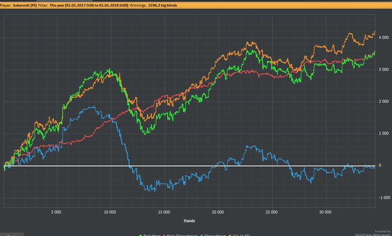Image resolution: width=392 pixels, height=236 pixels.
Task: Click the Winnings 3596,2 big blinds value
Action: coord(162,4)
